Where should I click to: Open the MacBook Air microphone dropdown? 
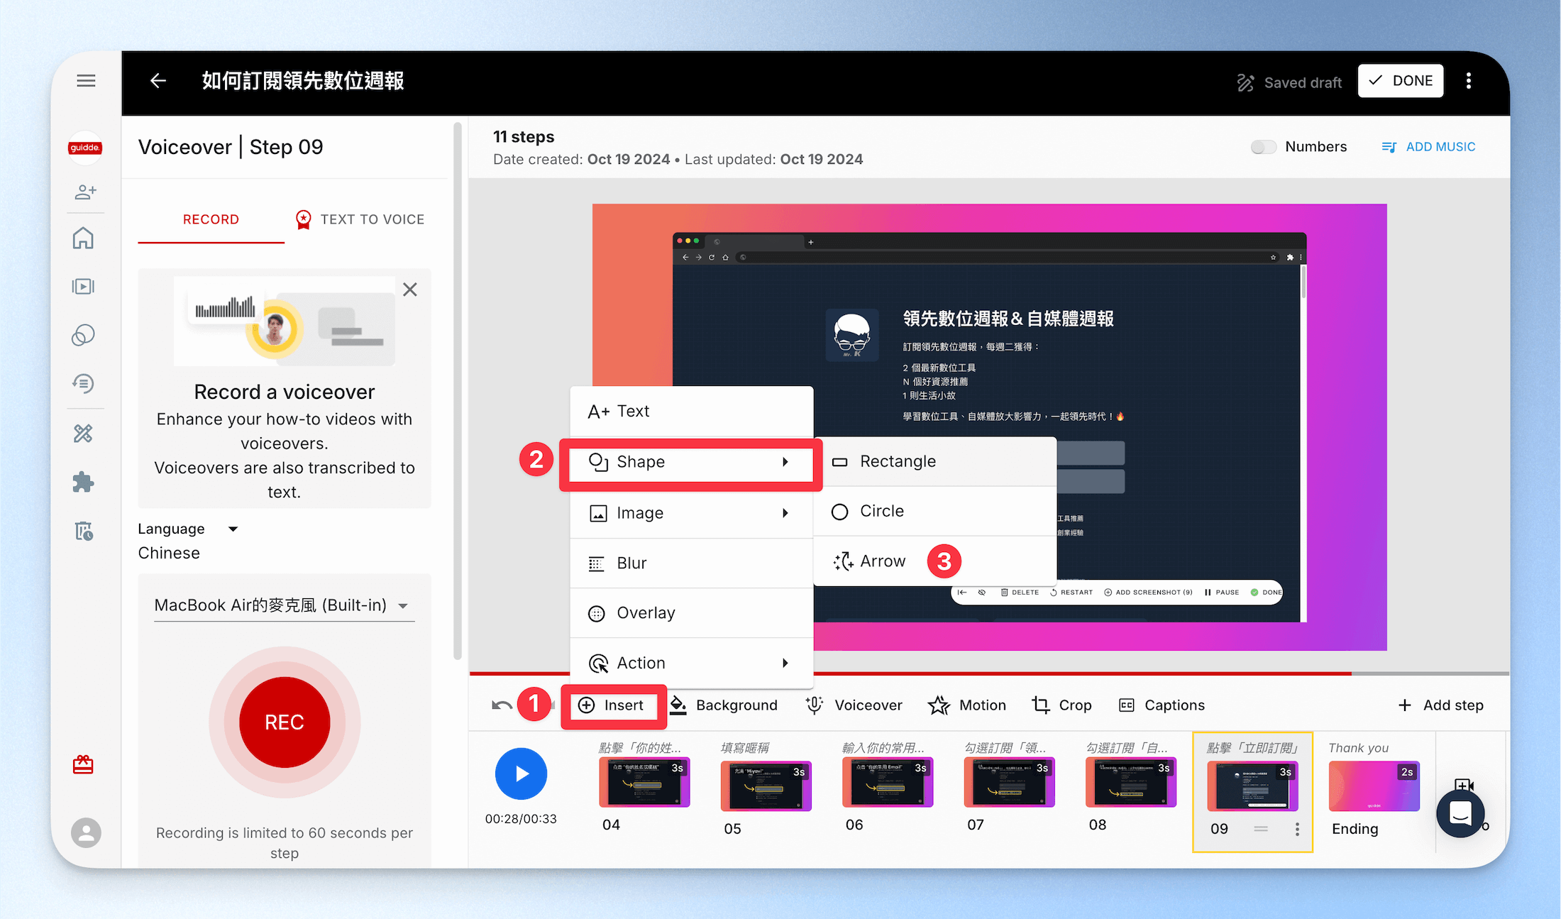click(284, 605)
